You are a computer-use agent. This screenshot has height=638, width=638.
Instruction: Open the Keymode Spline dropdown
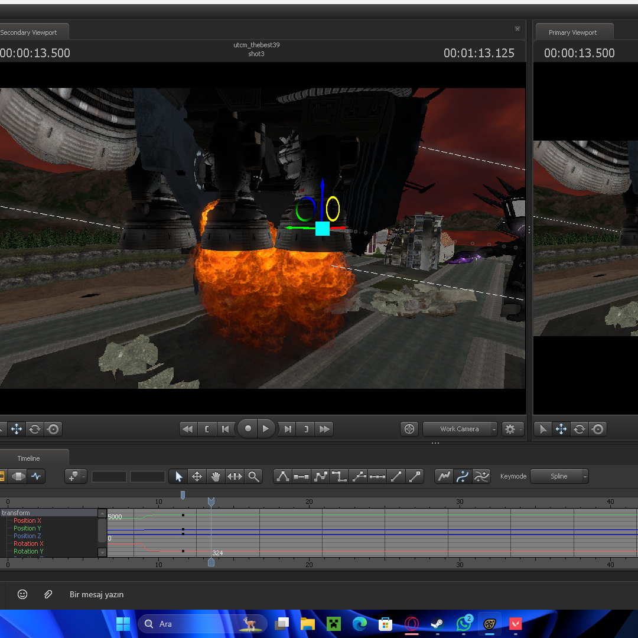pos(559,476)
